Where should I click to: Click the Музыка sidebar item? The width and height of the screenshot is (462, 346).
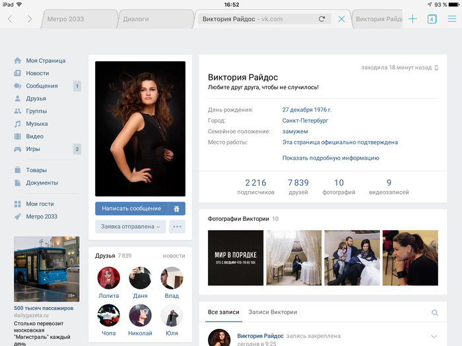[x=37, y=124]
